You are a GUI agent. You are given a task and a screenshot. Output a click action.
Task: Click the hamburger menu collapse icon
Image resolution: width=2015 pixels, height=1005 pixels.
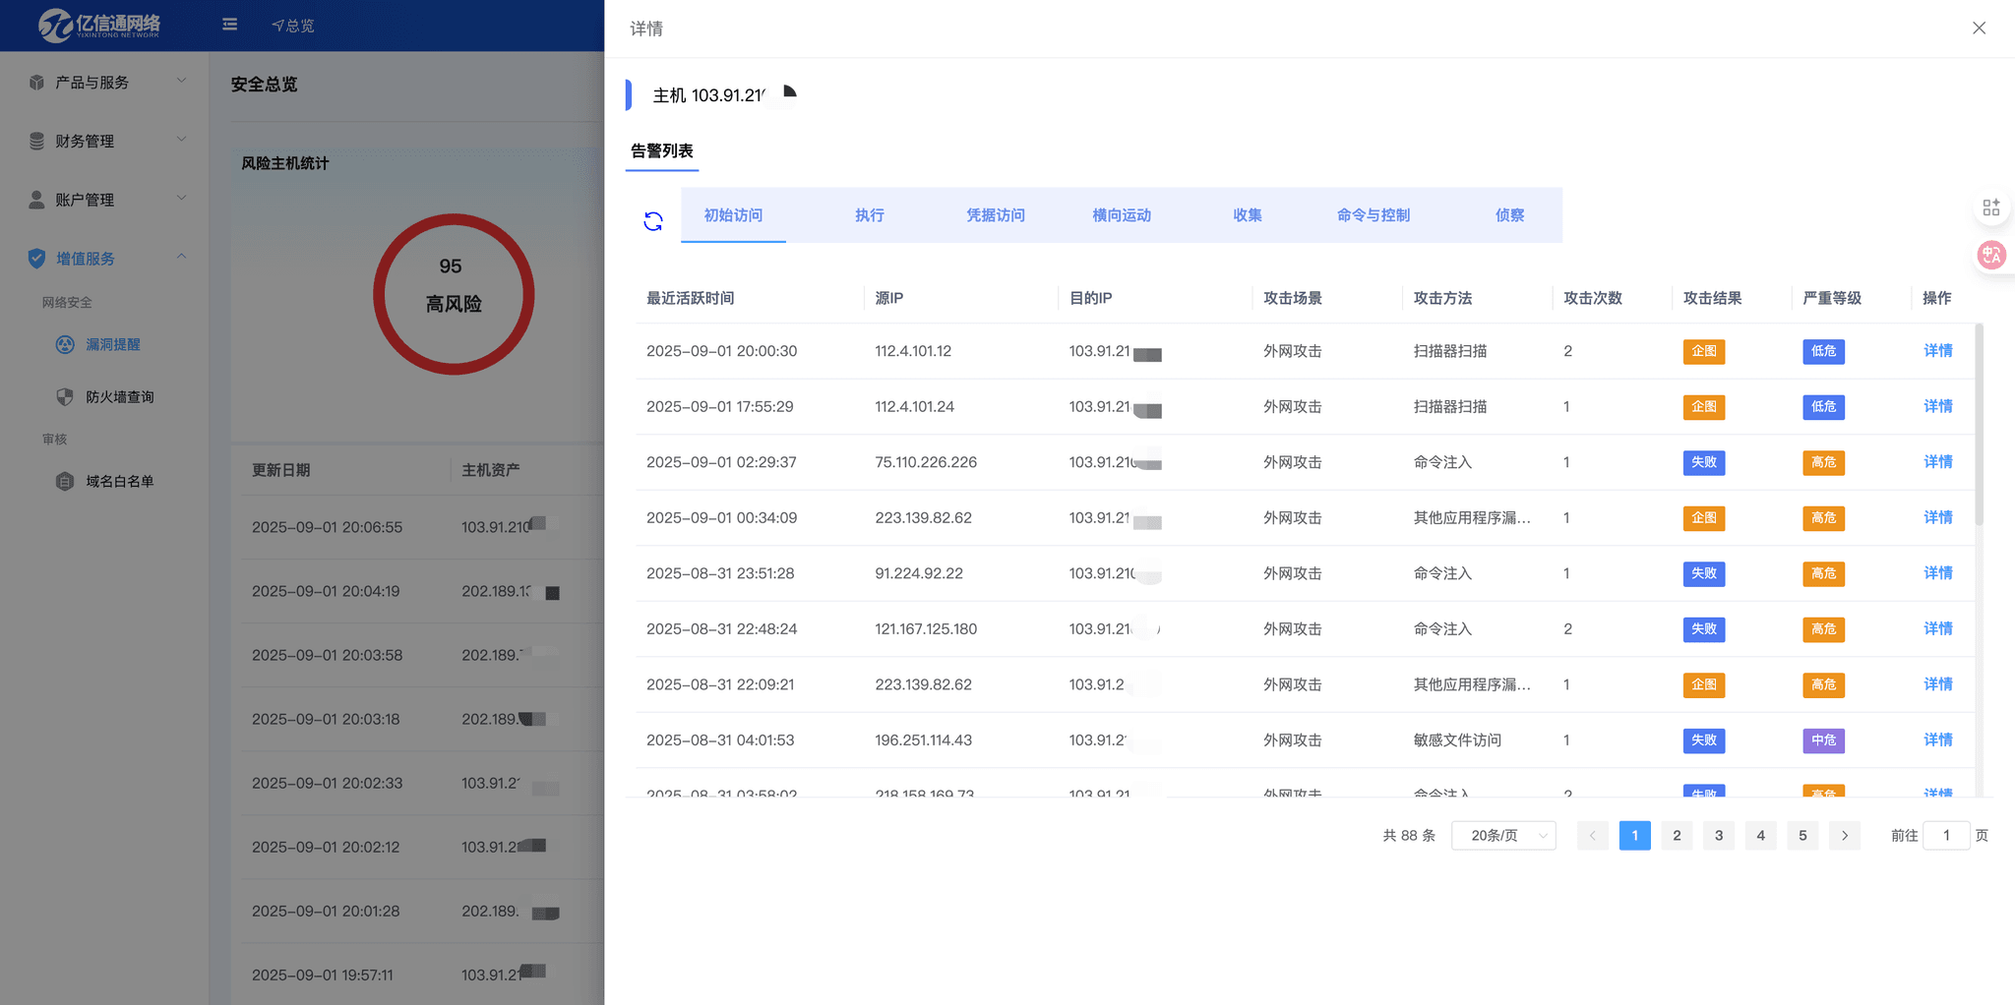point(229,25)
